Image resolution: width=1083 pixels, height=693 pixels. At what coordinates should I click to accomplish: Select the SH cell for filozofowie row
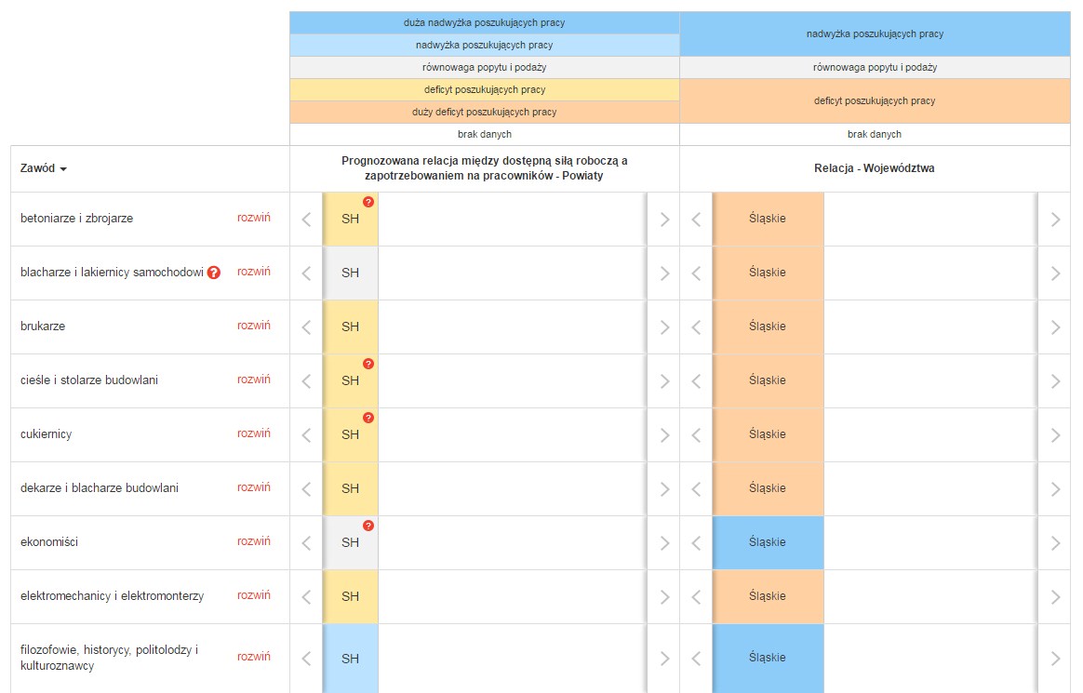click(x=351, y=659)
